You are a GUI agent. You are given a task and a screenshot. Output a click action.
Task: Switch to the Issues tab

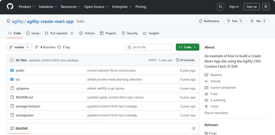33,33
